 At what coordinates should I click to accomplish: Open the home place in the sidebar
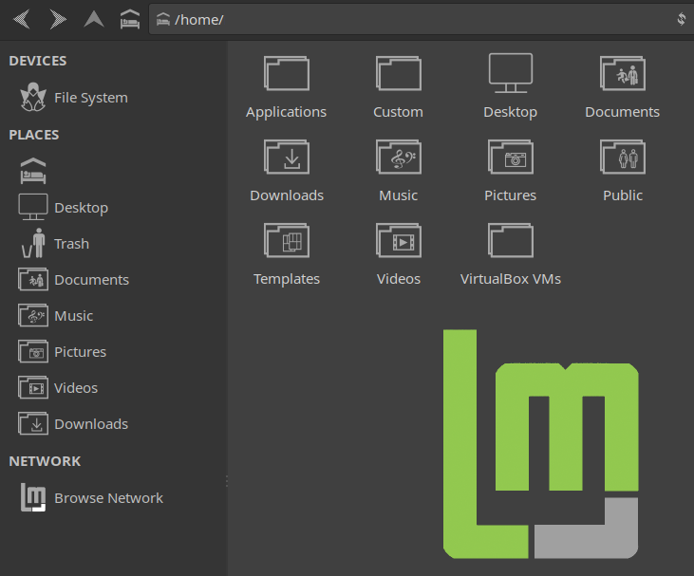[33, 171]
